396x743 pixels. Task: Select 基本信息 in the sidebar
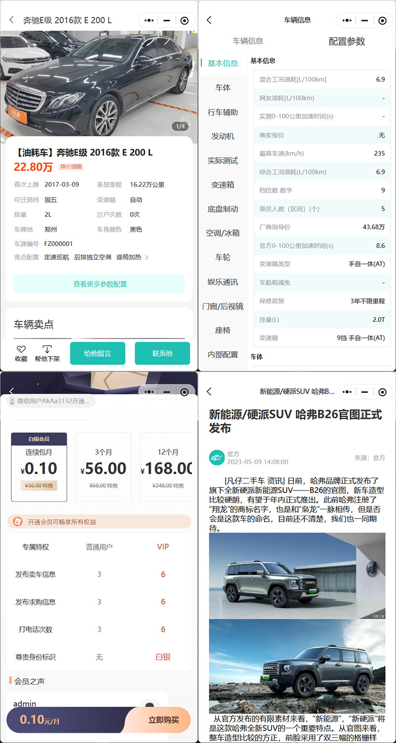click(223, 63)
